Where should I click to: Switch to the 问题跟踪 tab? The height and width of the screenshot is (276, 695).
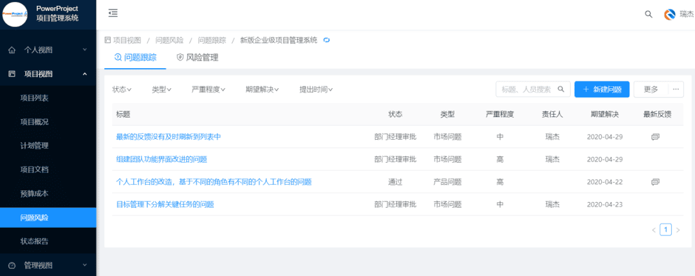click(x=135, y=58)
